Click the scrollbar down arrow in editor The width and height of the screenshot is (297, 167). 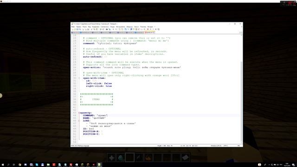pyautogui.click(x=241, y=143)
